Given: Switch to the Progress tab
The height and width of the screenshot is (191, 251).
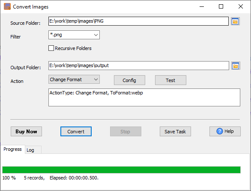Looking at the screenshot, I should 12,149.
